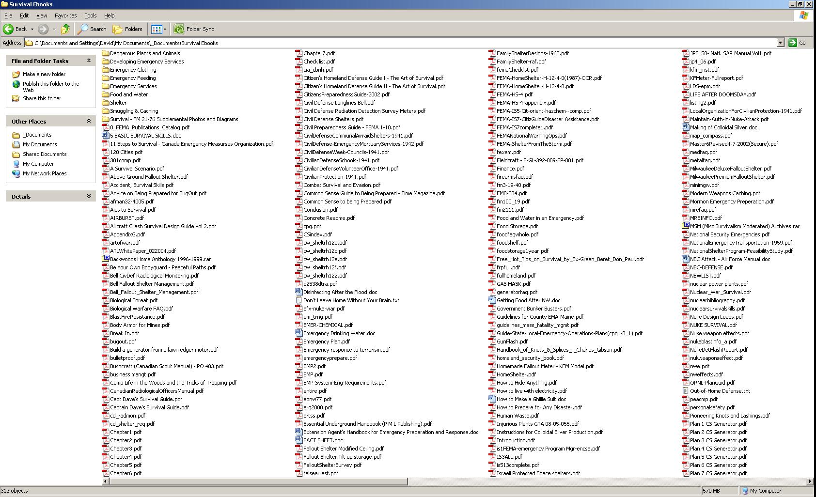The width and height of the screenshot is (816, 497).
Task: Go to _Documents in Other Places
Action: (37, 135)
